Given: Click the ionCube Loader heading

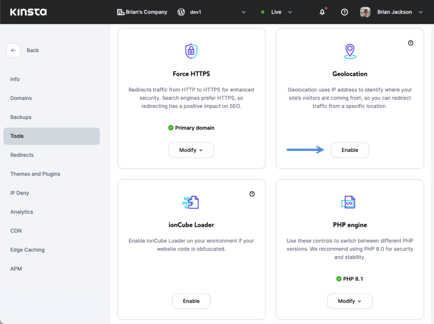Looking at the screenshot, I should click(191, 225).
